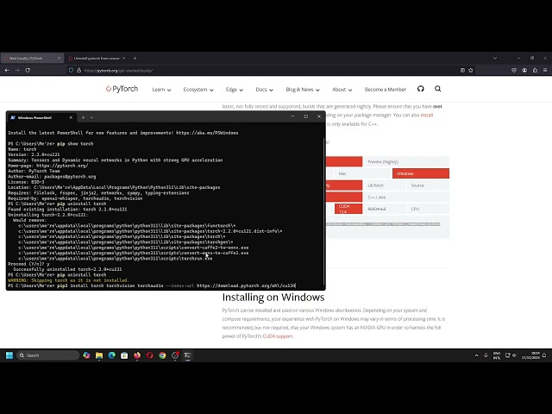
Task: Click the site padlock icon
Action: (78, 71)
